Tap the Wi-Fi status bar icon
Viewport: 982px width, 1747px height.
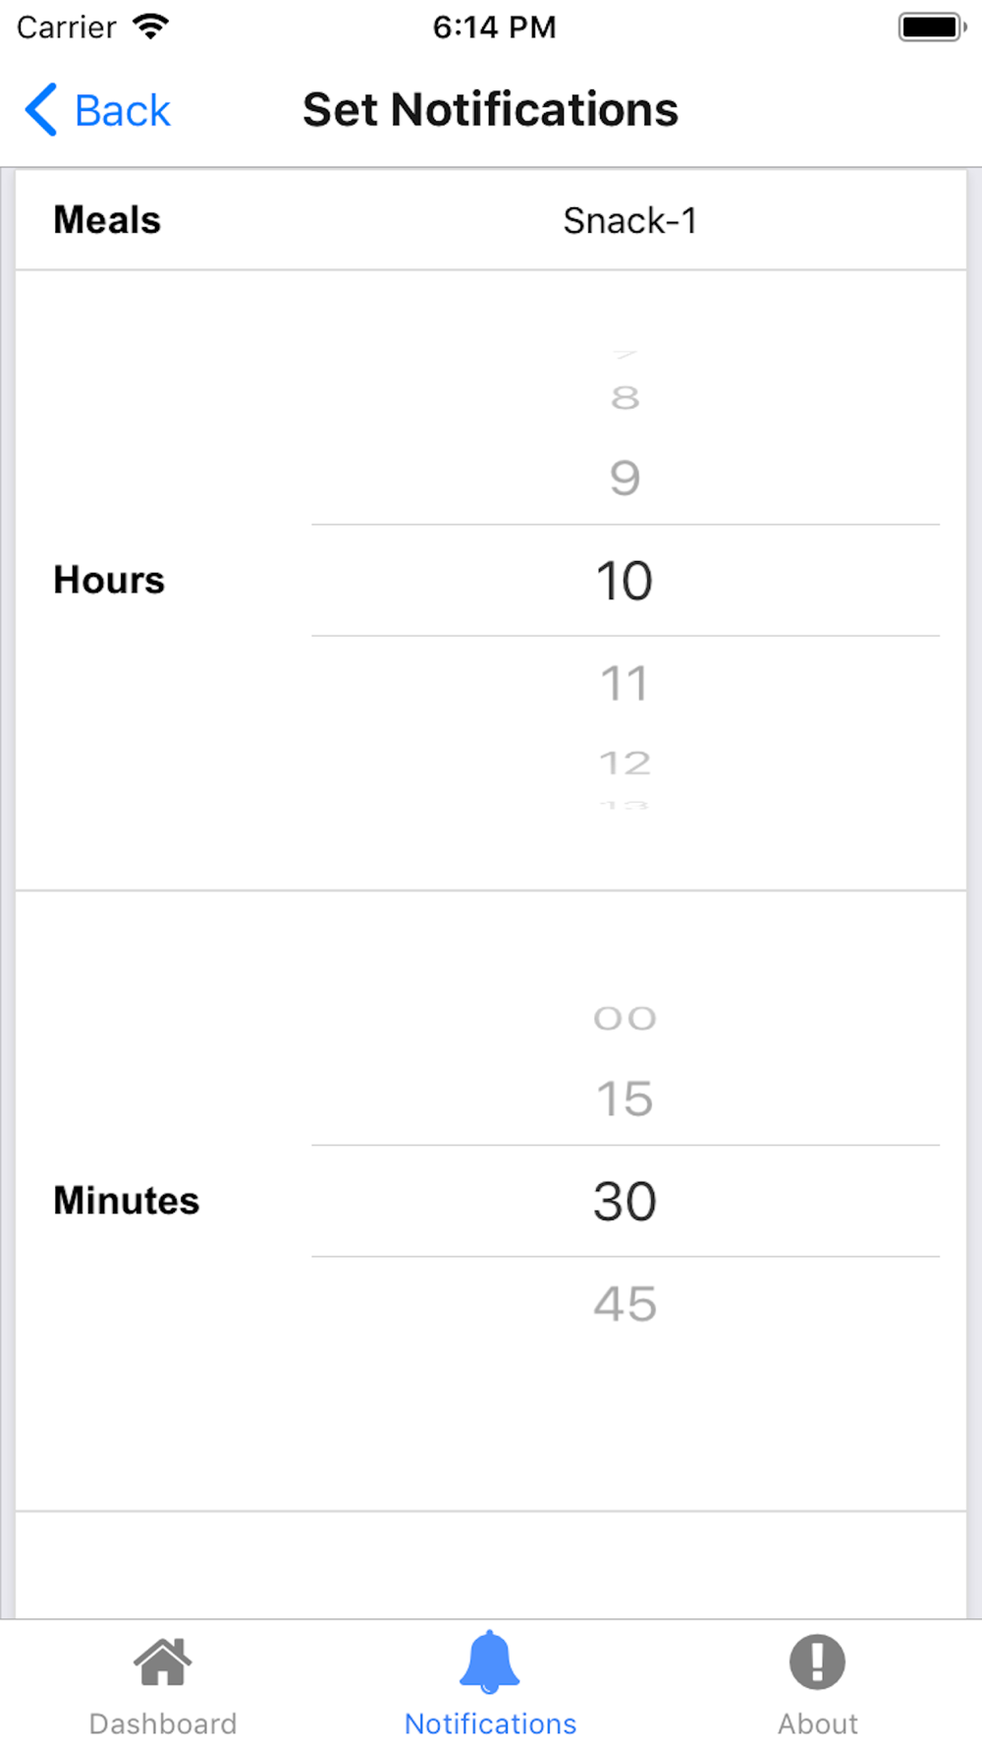tap(150, 27)
